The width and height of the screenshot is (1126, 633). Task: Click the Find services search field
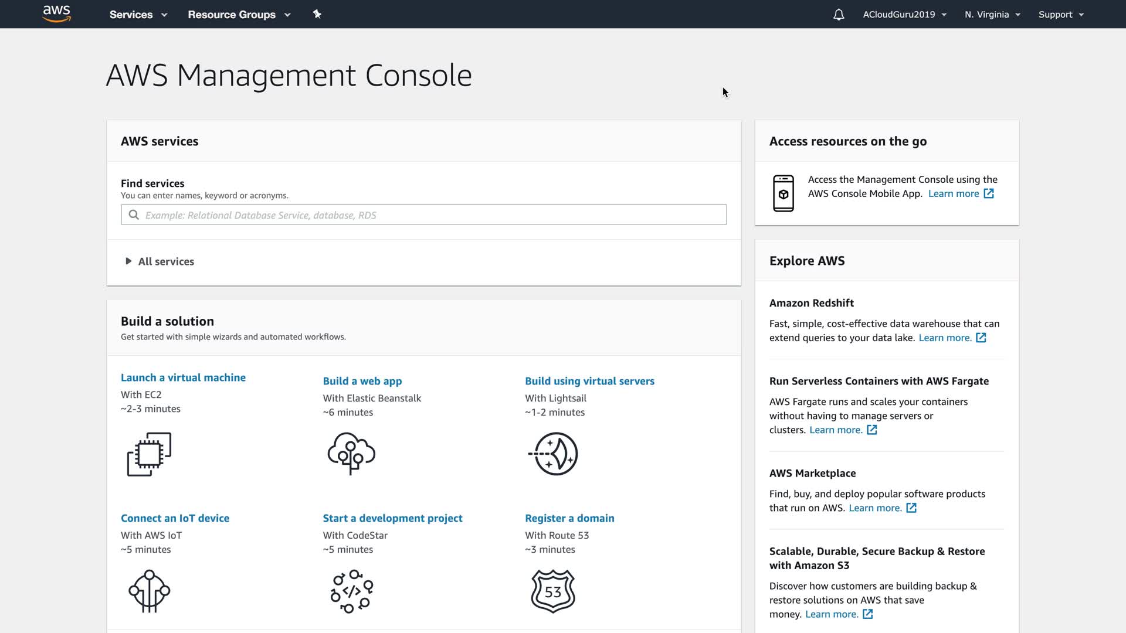423,215
